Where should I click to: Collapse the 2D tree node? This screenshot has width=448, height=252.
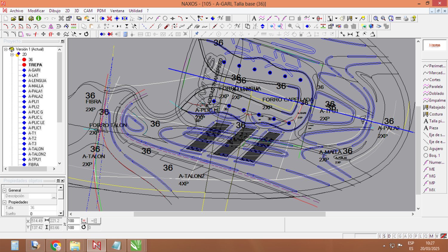pyautogui.click(x=12, y=54)
